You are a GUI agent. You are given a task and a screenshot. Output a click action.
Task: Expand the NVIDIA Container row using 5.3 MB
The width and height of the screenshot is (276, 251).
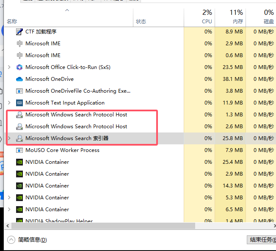(x=9, y=198)
